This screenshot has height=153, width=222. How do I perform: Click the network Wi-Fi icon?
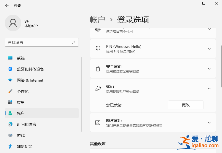pos(10,80)
